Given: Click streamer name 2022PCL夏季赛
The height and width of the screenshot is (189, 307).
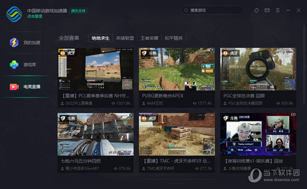Looking at the screenshot, I should tap(79, 103).
